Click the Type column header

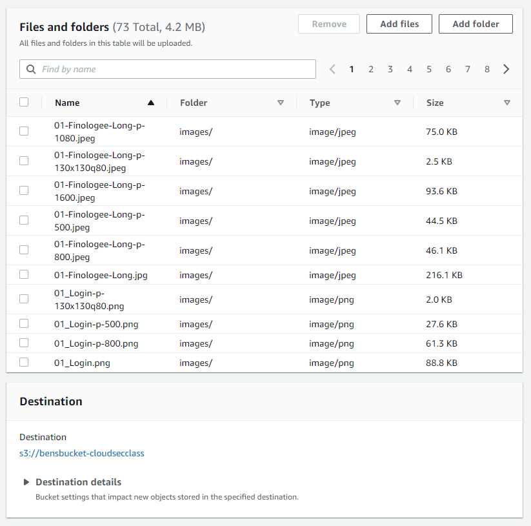tap(319, 103)
